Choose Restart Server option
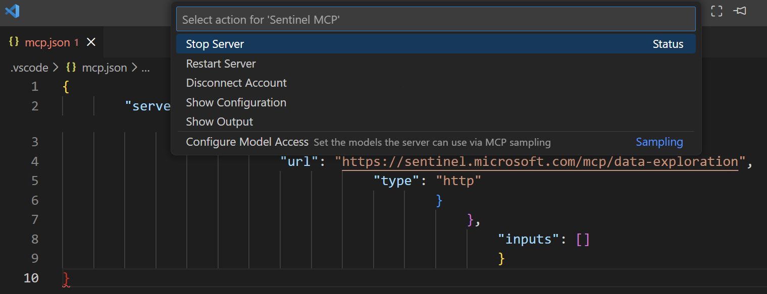Image resolution: width=767 pixels, height=294 pixels. 221,64
